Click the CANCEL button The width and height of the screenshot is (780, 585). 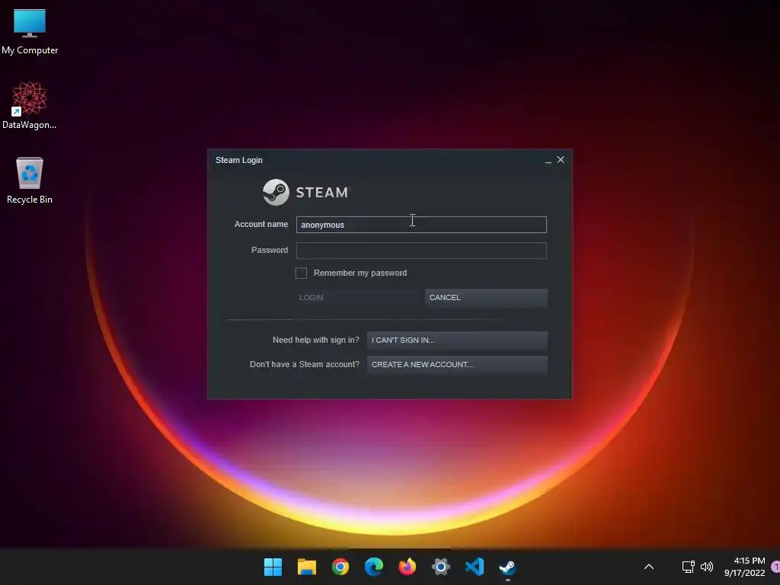(x=486, y=298)
